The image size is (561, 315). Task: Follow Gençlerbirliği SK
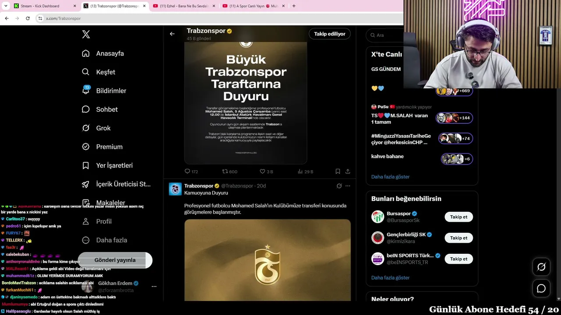pos(458,238)
